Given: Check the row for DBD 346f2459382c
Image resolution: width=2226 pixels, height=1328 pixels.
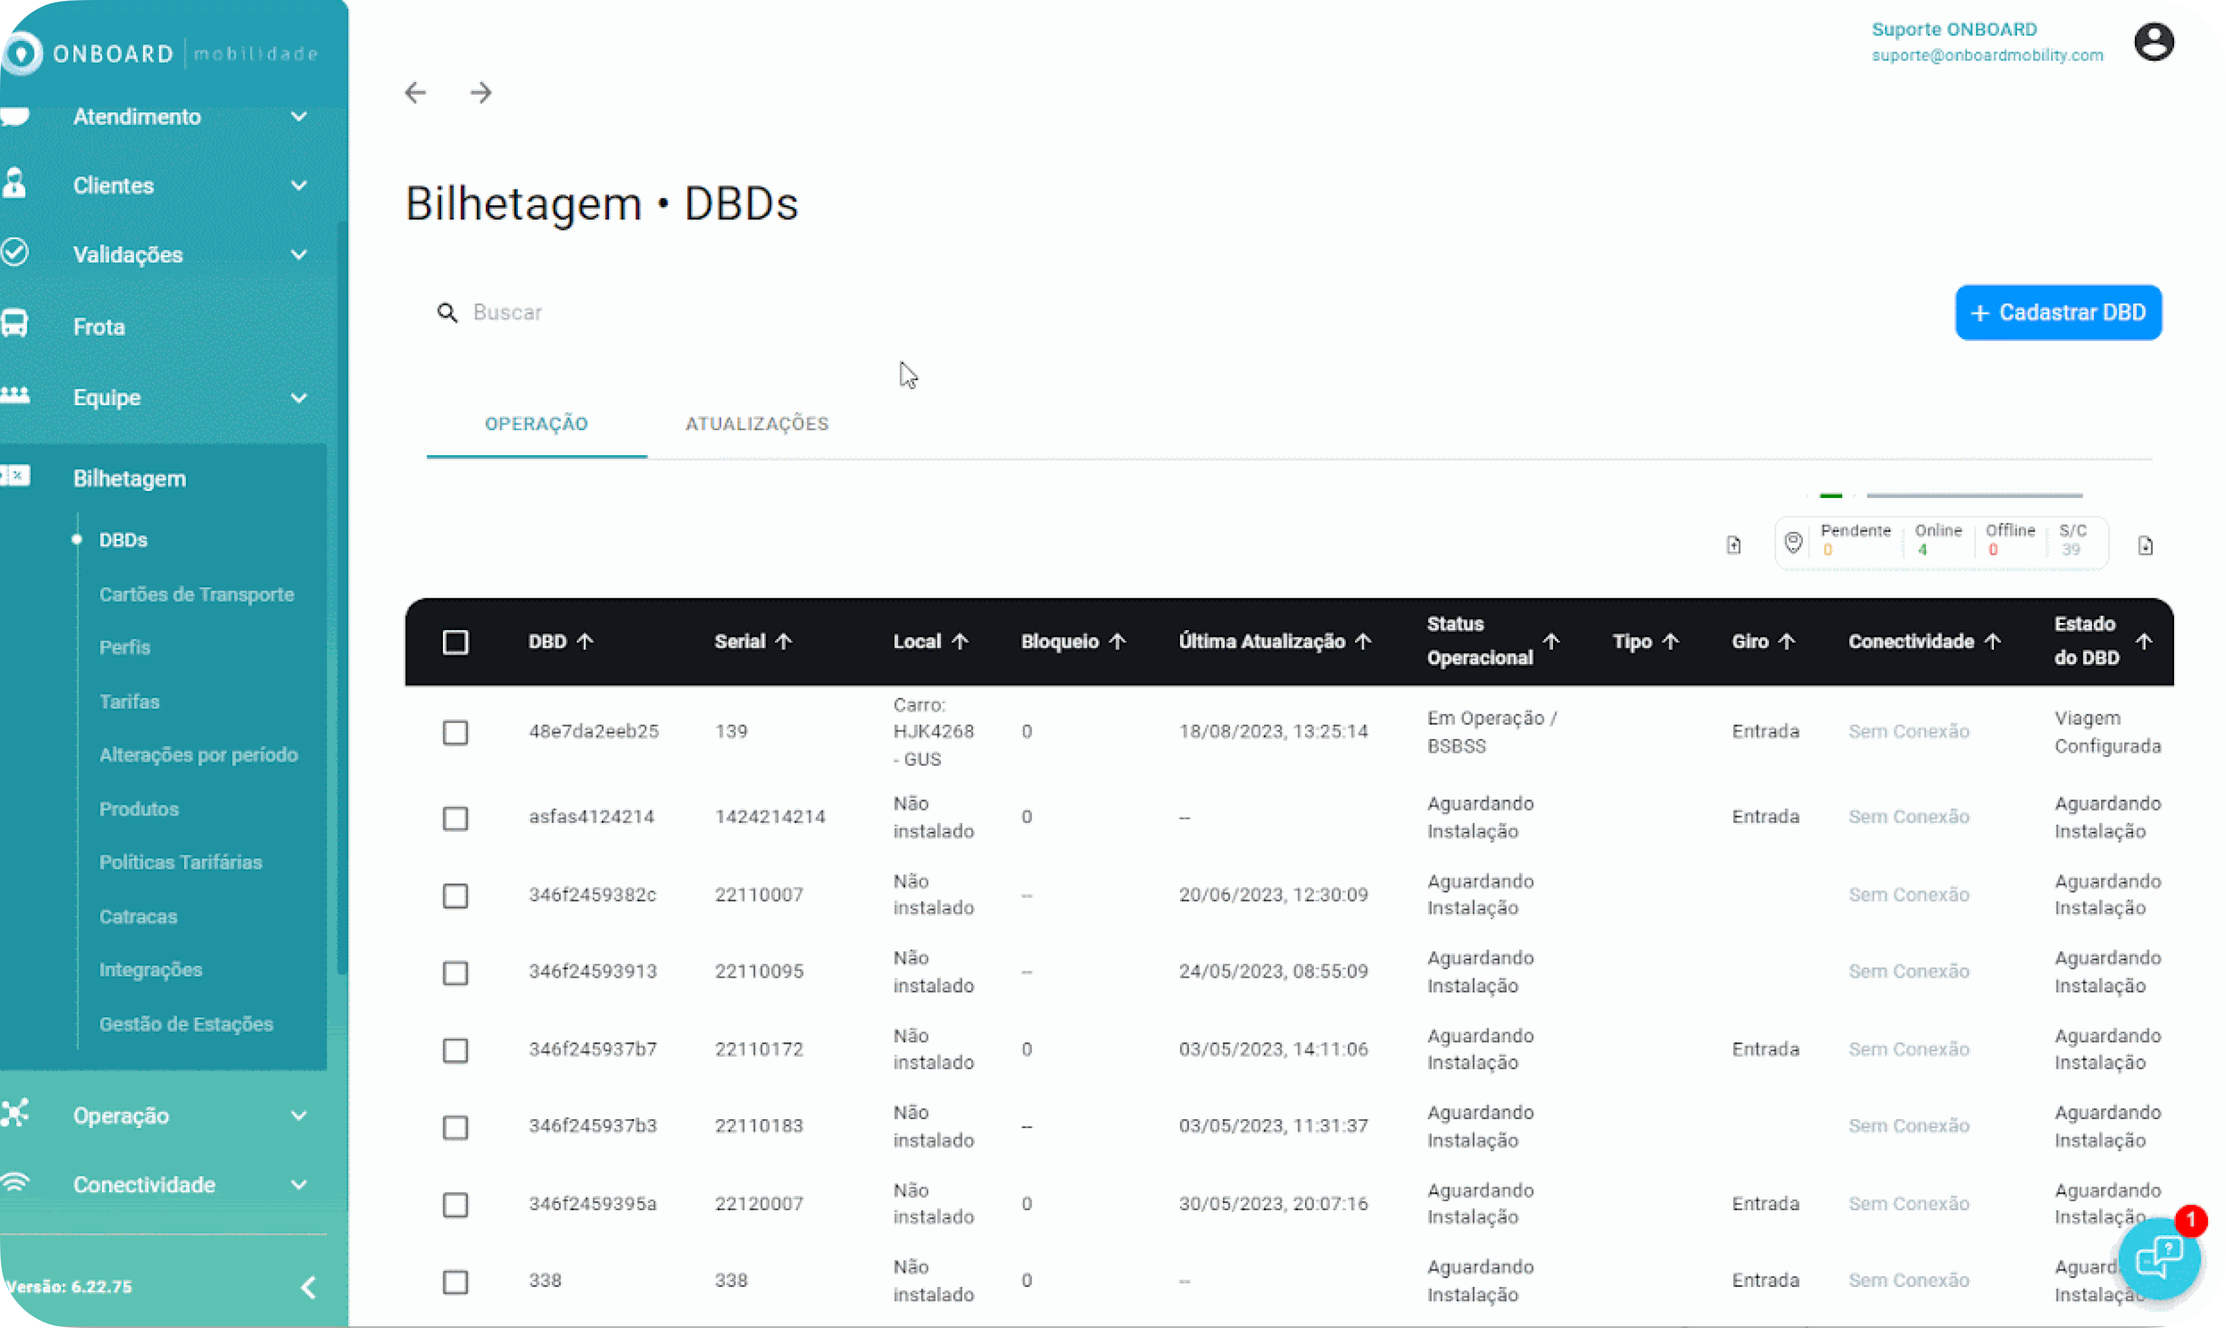Looking at the screenshot, I should 455,896.
